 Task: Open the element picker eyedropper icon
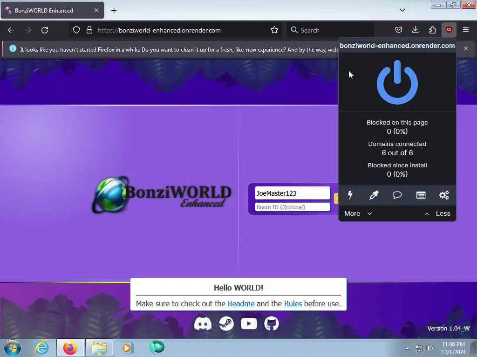tap(374, 195)
